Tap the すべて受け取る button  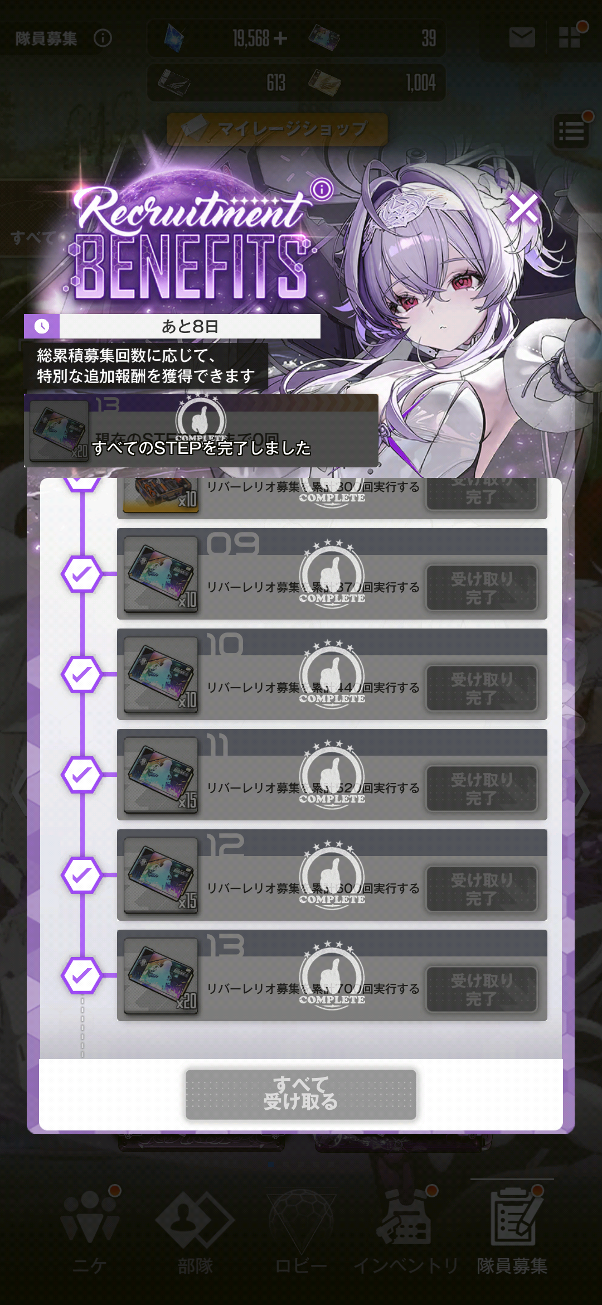pos(301,1094)
